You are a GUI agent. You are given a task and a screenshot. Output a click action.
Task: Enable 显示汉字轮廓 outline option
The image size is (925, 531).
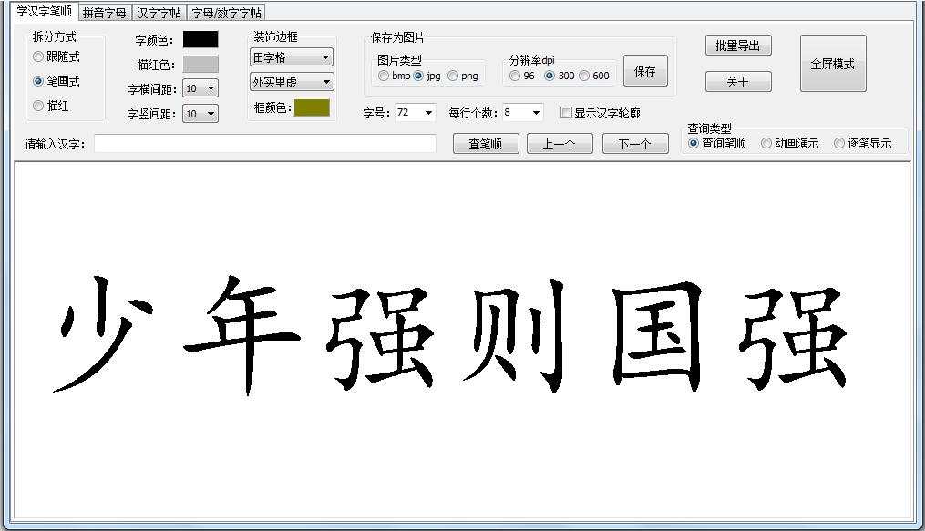click(567, 112)
